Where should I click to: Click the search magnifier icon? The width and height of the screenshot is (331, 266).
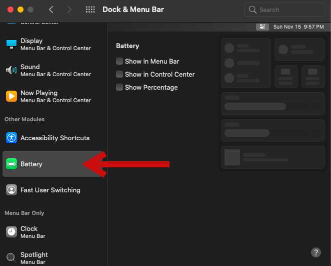pyautogui.click(x=252, y=10)
